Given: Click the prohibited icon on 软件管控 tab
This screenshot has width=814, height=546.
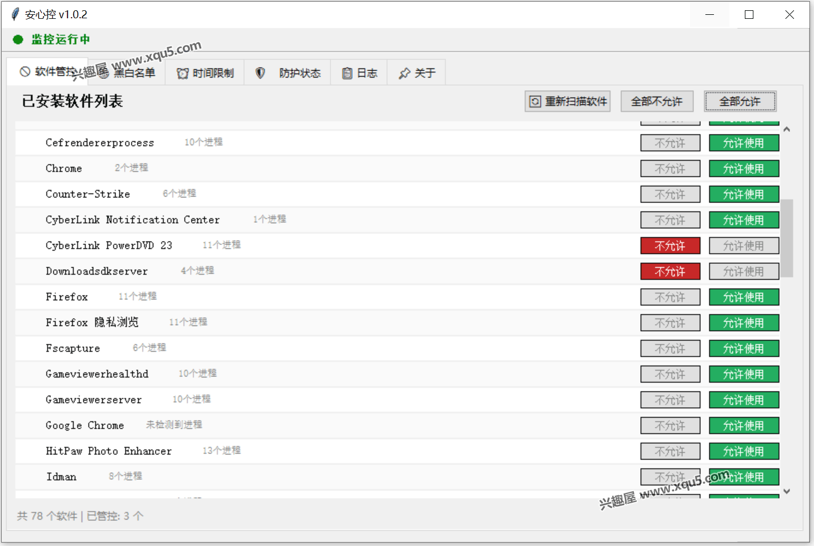Looking at the screenshot, I should pyautogui.click(x=25, y=71).
